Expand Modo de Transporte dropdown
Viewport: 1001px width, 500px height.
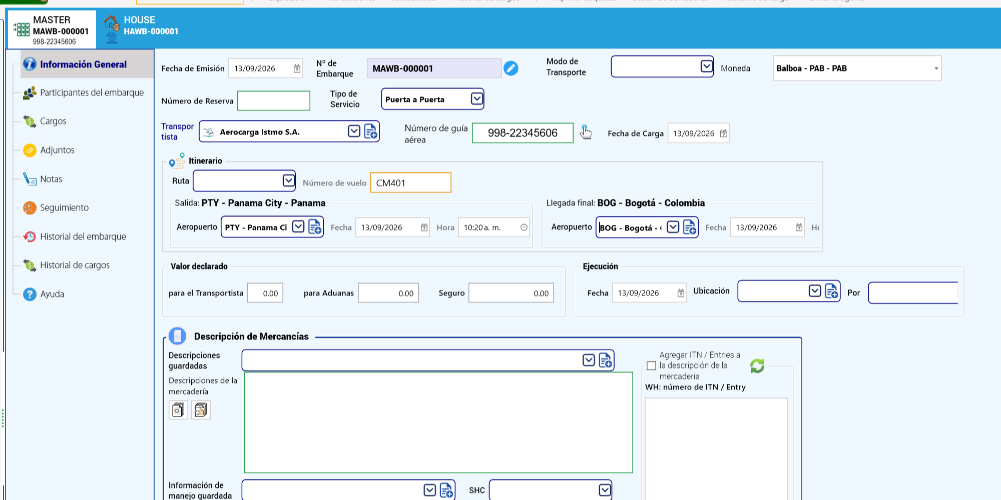[706, 66]
